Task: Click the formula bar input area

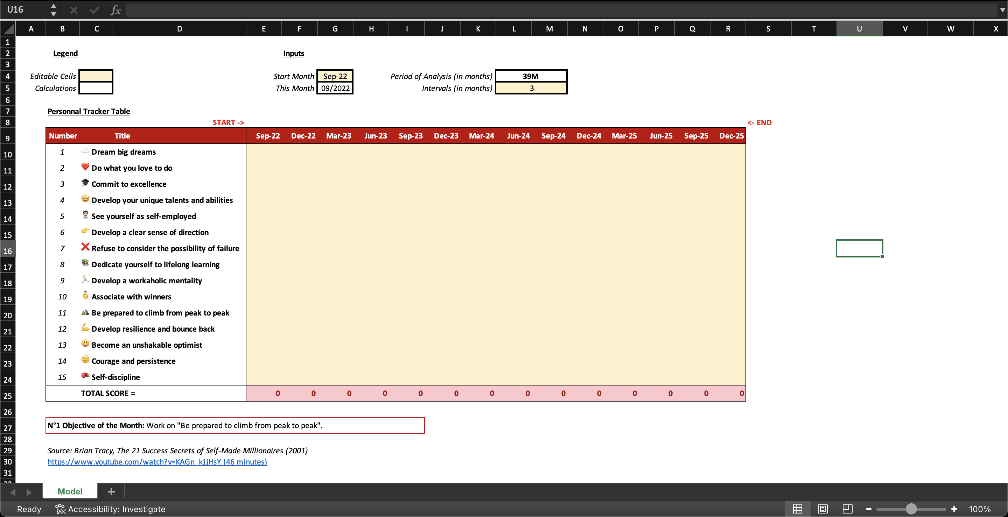Action: coord(561,10)
